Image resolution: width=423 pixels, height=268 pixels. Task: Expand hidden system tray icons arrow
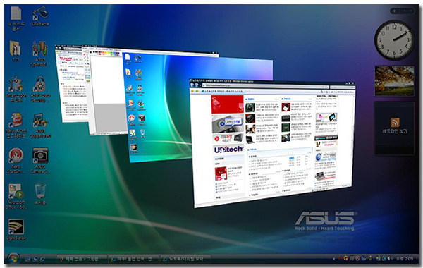point(334,259)
